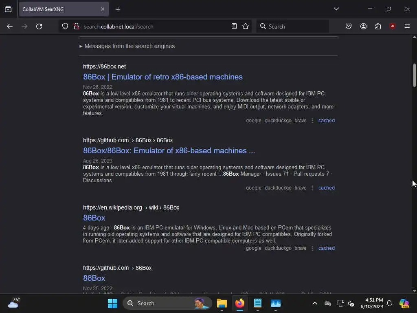This screenshot has width=417, height=313.
Task: Show hidden system tray icons
Action: [315, 303]
